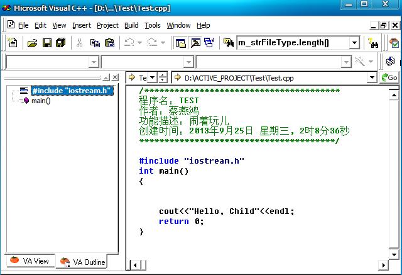
Task: Click the "int main()" code line
Action: coord(164,171)
